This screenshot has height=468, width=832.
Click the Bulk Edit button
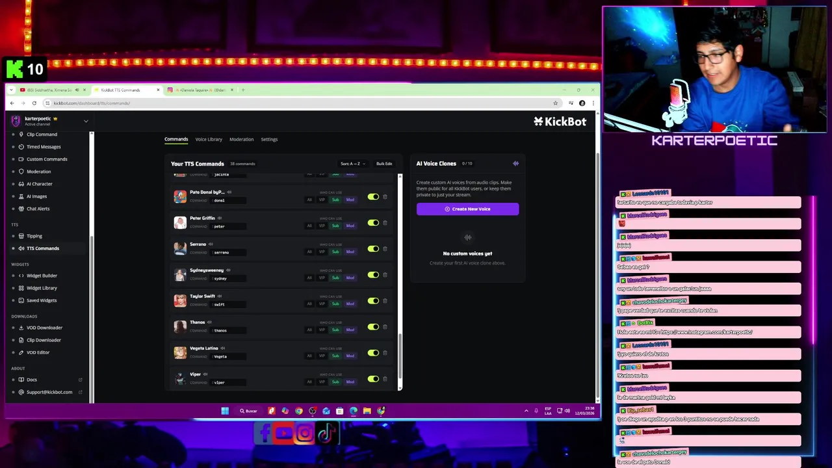[x=384, y=164]
